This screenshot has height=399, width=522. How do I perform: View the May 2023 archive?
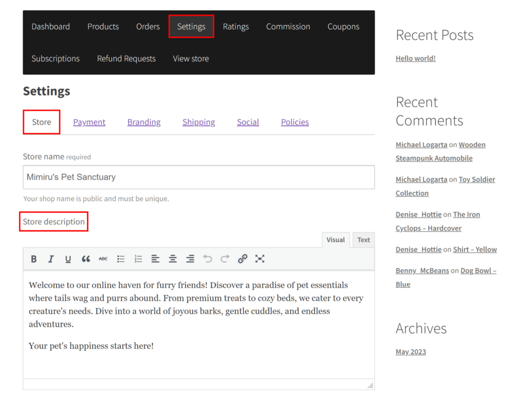click(x=411, y=352)
